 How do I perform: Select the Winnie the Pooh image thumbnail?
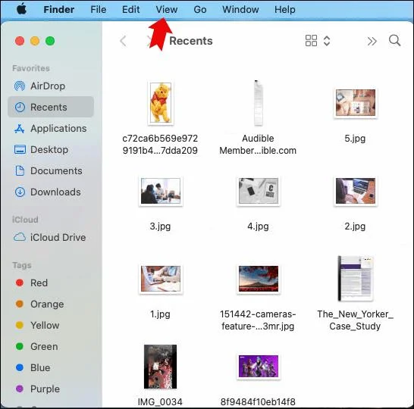pyautogui.click(x=161, y=103)
